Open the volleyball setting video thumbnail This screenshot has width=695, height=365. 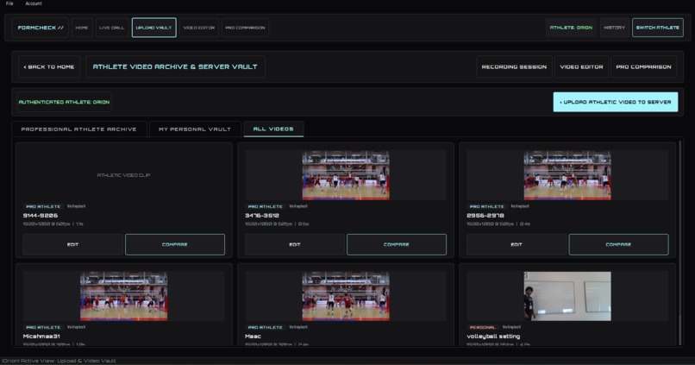tap(567, 296)
